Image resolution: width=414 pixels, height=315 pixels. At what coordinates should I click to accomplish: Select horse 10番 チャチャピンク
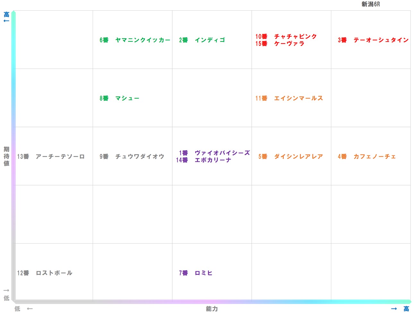[x=286, y=37]
